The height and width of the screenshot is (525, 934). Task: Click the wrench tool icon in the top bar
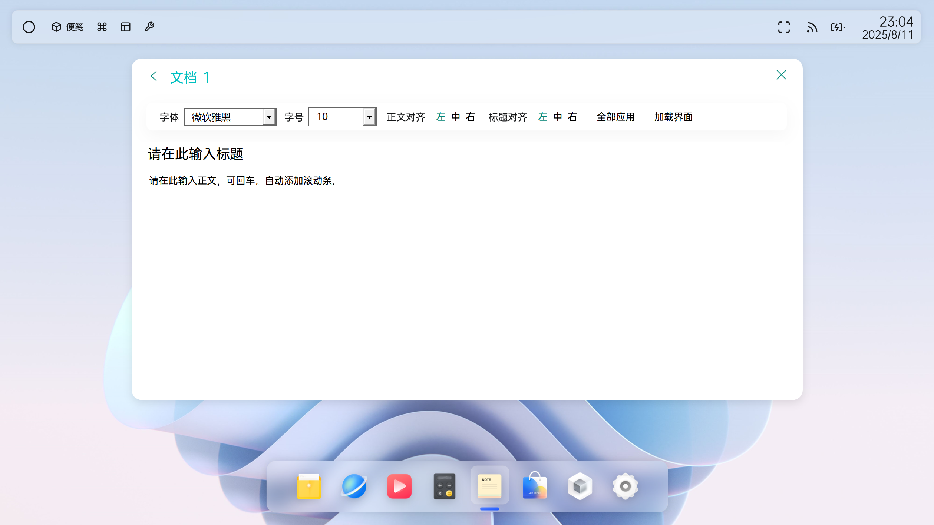click(x=149, y=26)
